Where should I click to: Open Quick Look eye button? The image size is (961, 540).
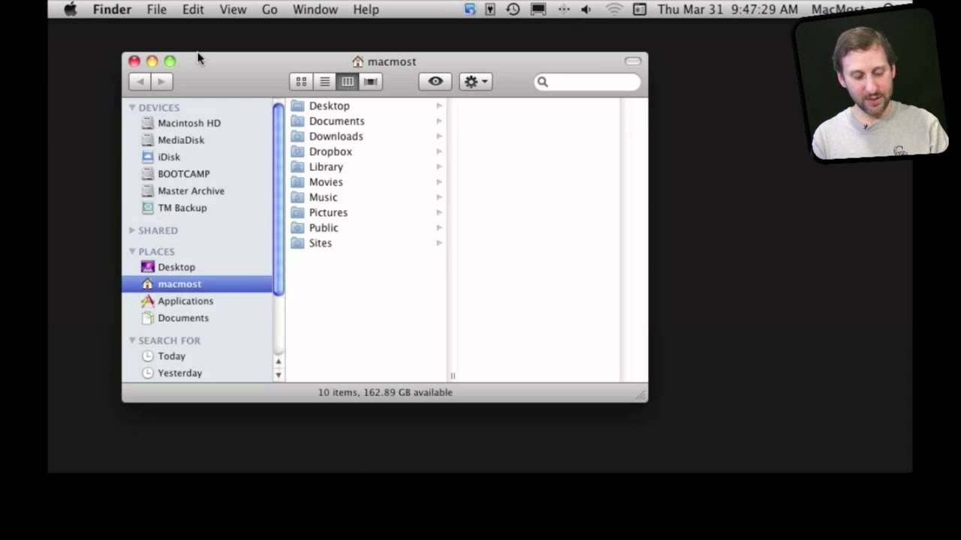click(435, 82)
